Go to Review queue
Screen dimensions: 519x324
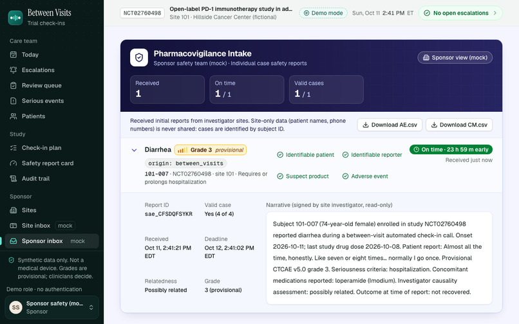coord(52,85)
